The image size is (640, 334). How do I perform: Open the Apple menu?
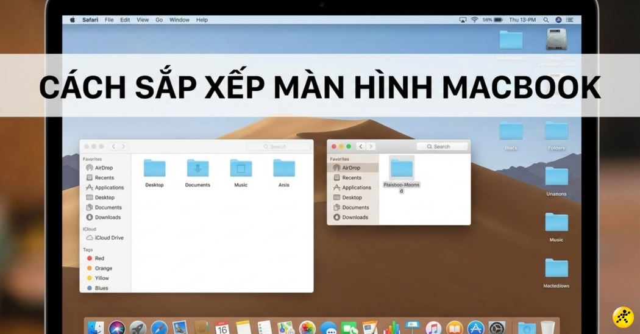tap(73, 20)
